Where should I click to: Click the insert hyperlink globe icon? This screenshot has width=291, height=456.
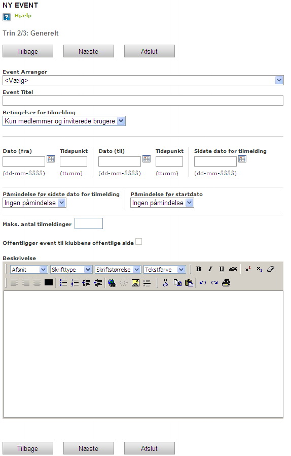point(112,283)
